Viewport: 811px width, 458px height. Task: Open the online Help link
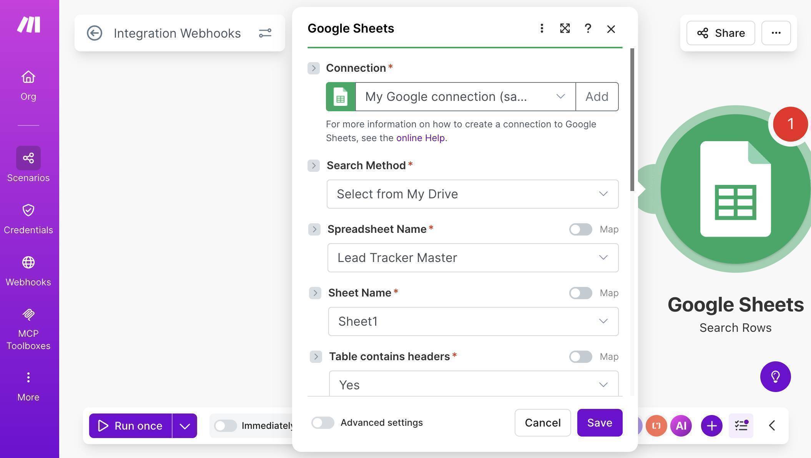pyautogui.click(x=420, y=138)
